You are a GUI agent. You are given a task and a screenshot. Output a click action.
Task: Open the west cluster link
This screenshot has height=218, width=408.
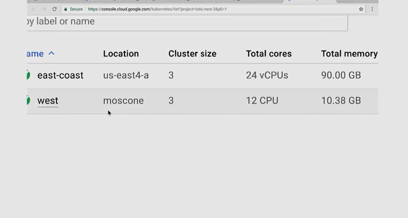pyautogui.click(x=48, y=101)
